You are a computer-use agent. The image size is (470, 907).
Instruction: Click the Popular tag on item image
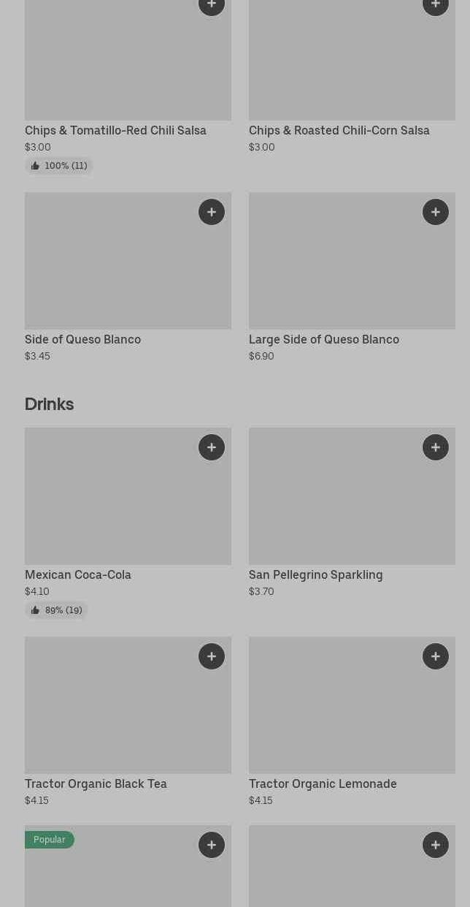point(49,840)
